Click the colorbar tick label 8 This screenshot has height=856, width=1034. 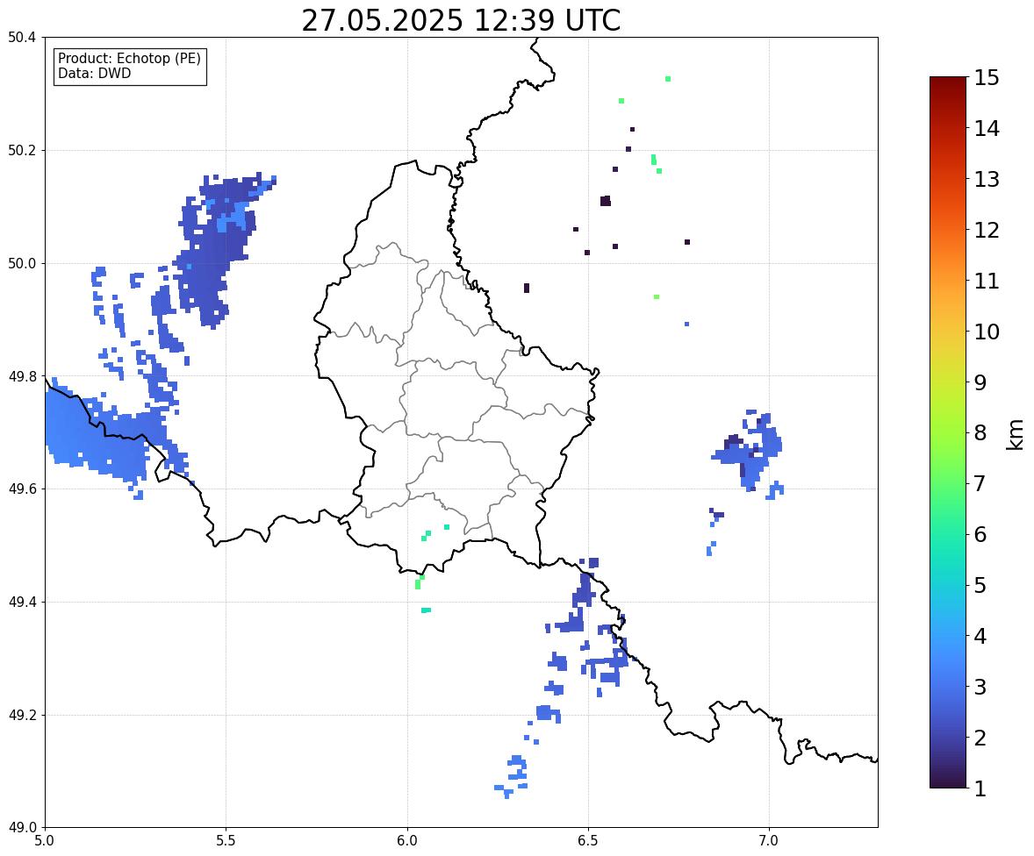pyautogui.click(x=980, y=433)
